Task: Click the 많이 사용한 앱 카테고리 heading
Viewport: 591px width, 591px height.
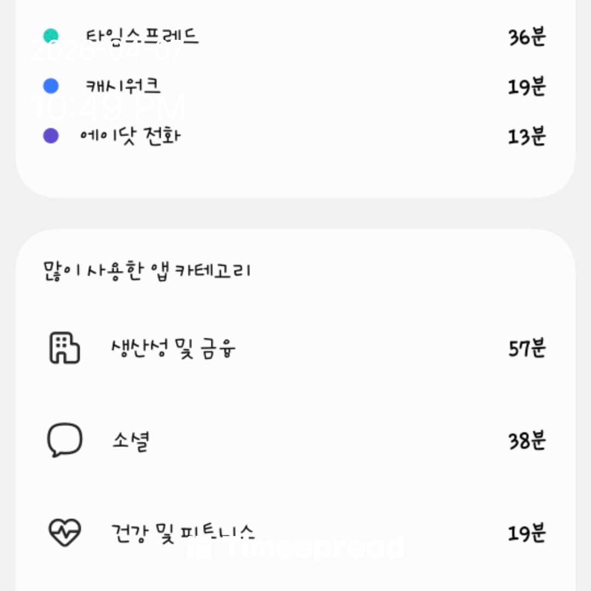Action: pos(147,270)
